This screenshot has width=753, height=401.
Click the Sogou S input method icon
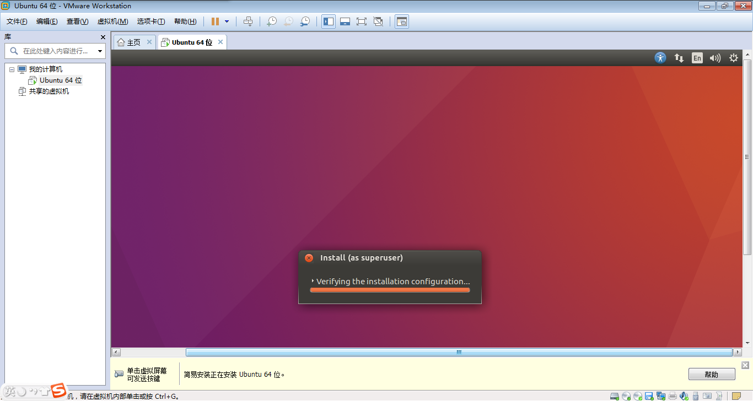(x=58, y=391)
